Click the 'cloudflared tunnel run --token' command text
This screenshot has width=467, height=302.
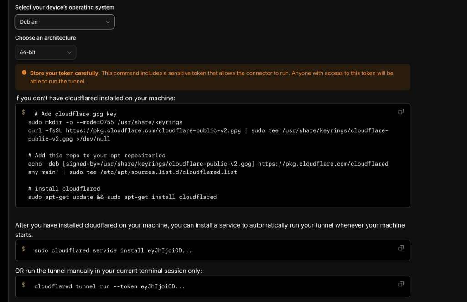[x=109, y=286]
